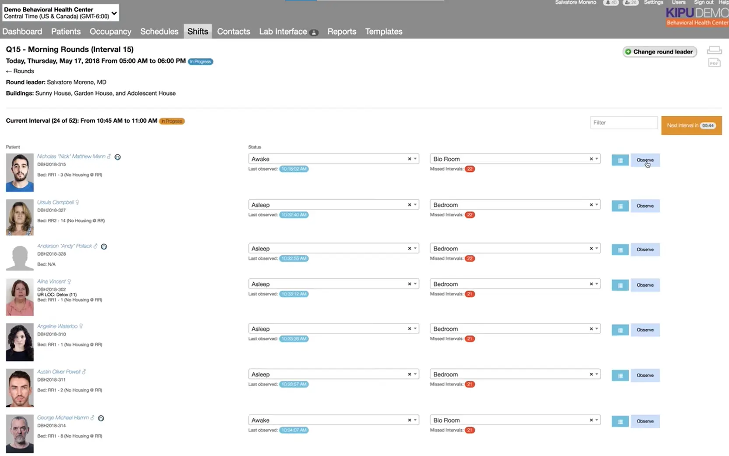Expand location dropdown for Angeline Waterloo
The height and width of the screenshot is (456, 729).
pos(597,329)
